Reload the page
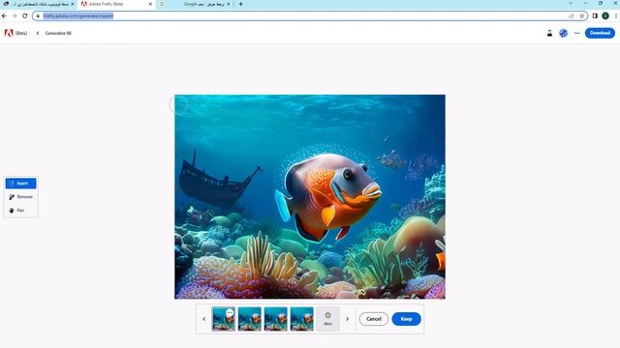Viewport: 620px width, 348px height. 25,15
